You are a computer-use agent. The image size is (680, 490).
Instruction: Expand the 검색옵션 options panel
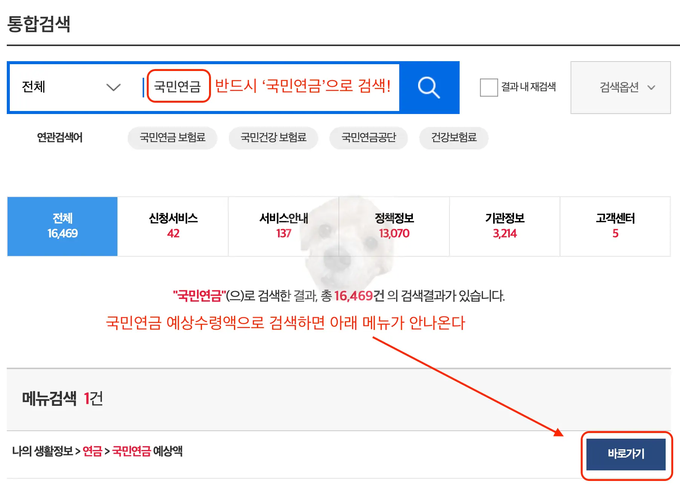(x=620, y=88)
